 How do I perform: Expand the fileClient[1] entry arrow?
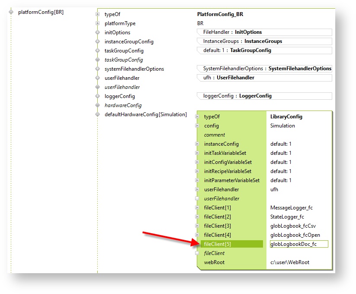[x=197, y=208]
